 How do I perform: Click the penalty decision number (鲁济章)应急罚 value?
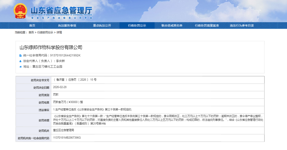75,80
